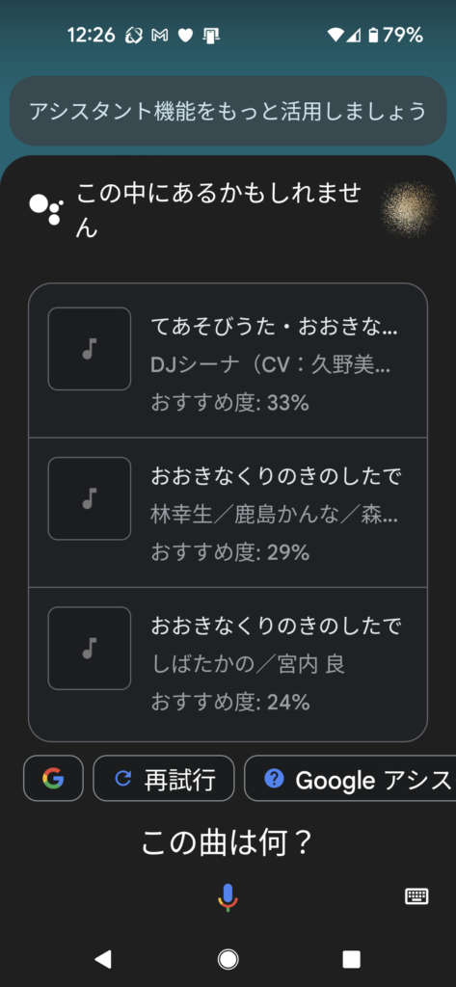Switch to keyboard input
This screenshot has width=456, height=987.
pyautogui.click(x=416, y=896)
